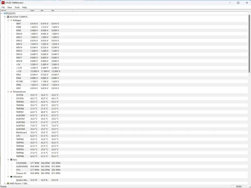
Task: Minimize the HWMonitor window
Action: tap(230, 3)
